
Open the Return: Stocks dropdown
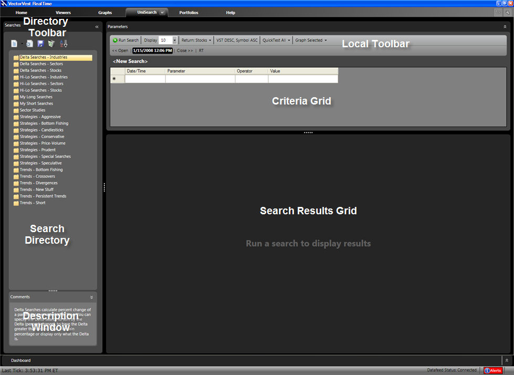pyautogui.click(x=196, y=40)
